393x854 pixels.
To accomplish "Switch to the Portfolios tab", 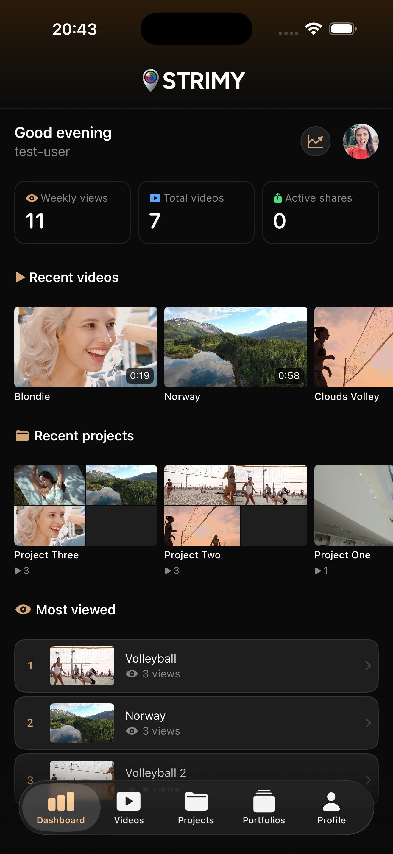I will pyautogui.click(x=264, y=808).
